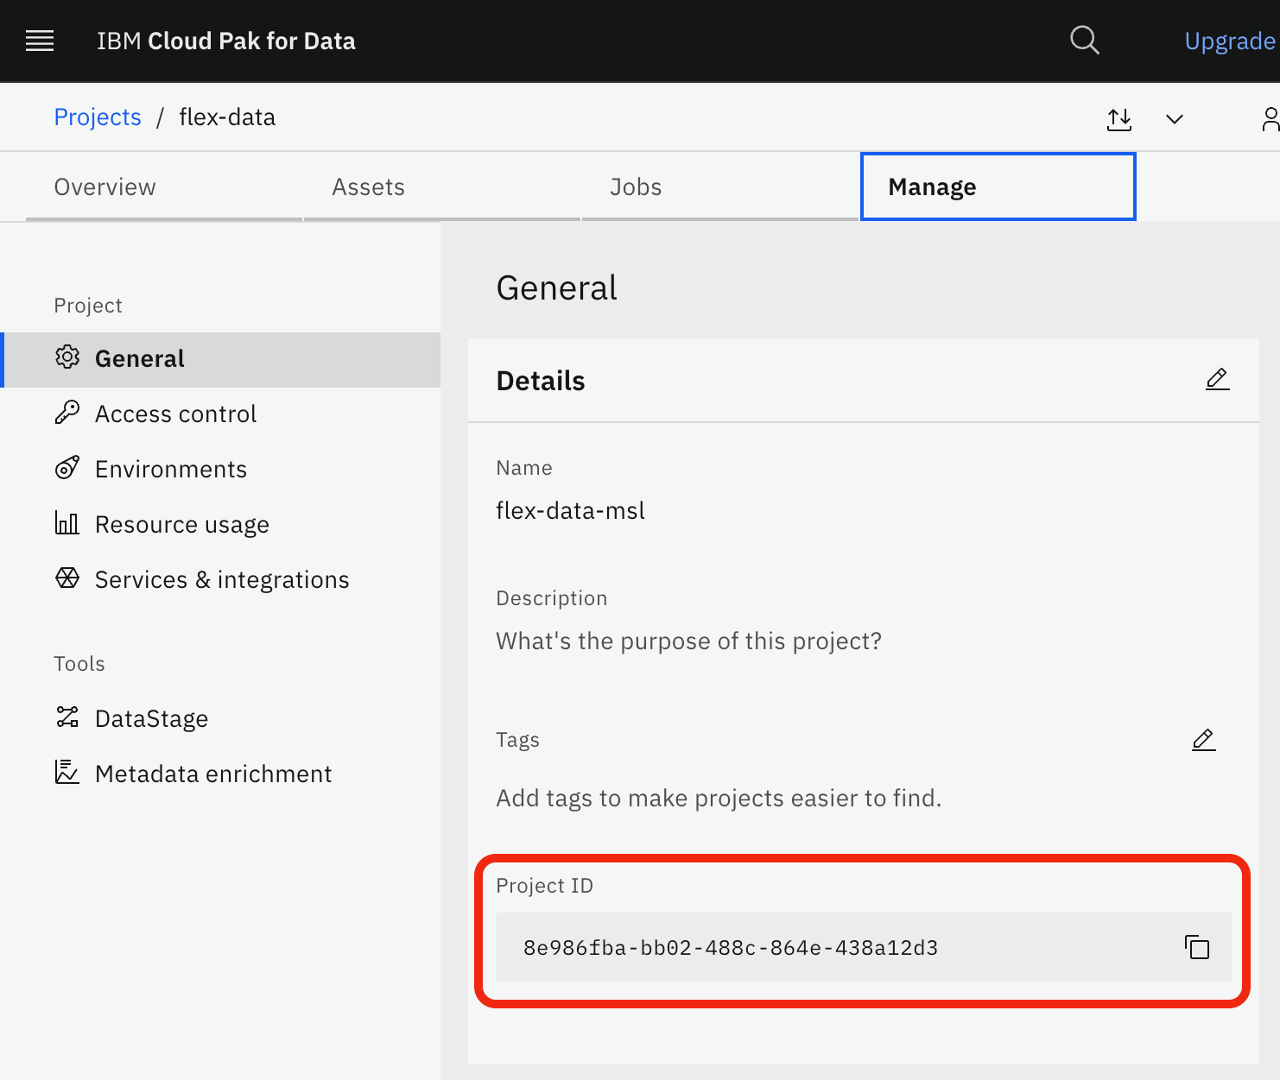Open Services & integrations

(x=67, y=578)
